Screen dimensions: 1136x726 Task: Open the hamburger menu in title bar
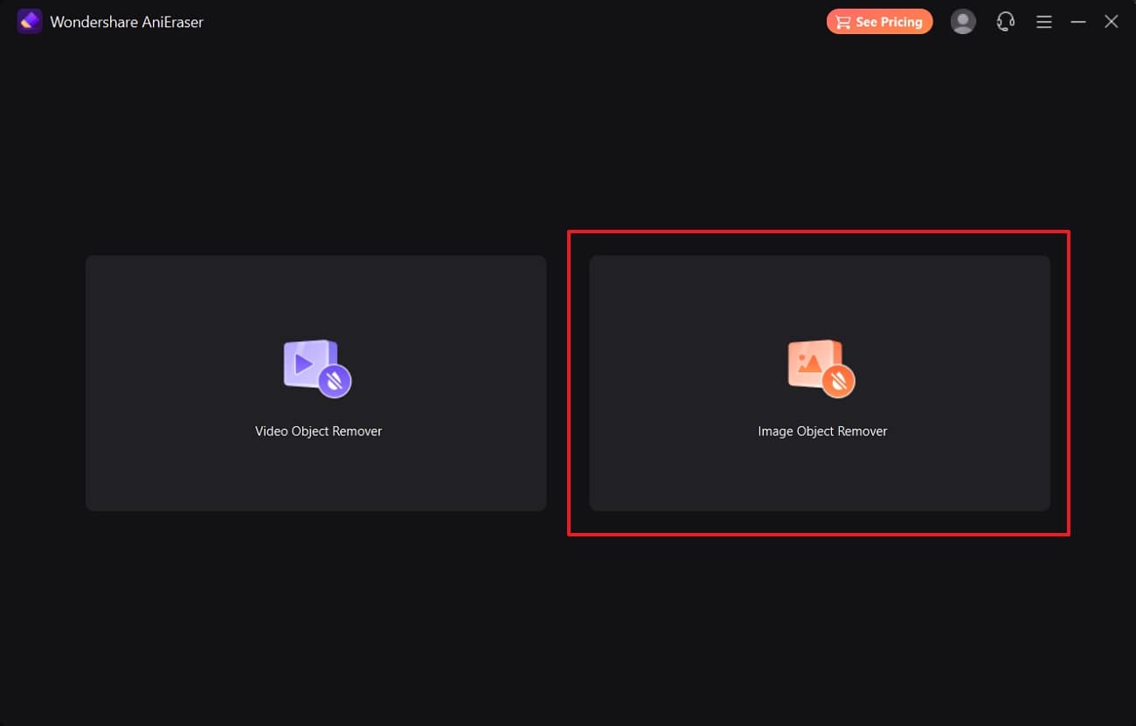tap(1043, 22)
